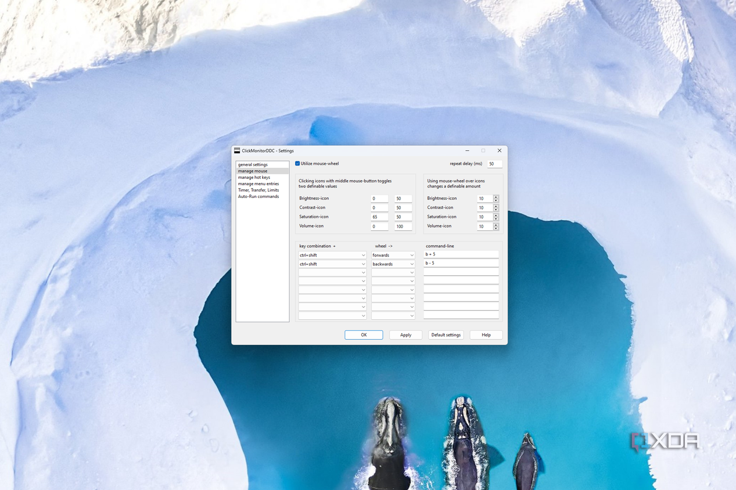The width and height of the screenshot is (736, 490).
Task: Click Brightness-icon wheel amount field
Action: [484, 199]
